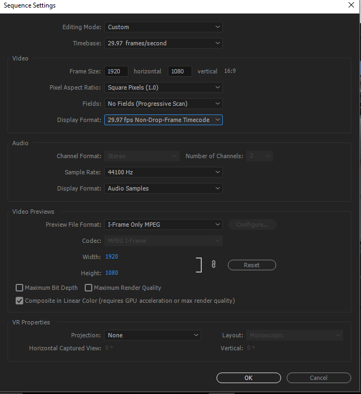Viewport: 361px width, 394px height.
Task: Enable Maximum Render Quality checkbox
Action: coord(88,288)
